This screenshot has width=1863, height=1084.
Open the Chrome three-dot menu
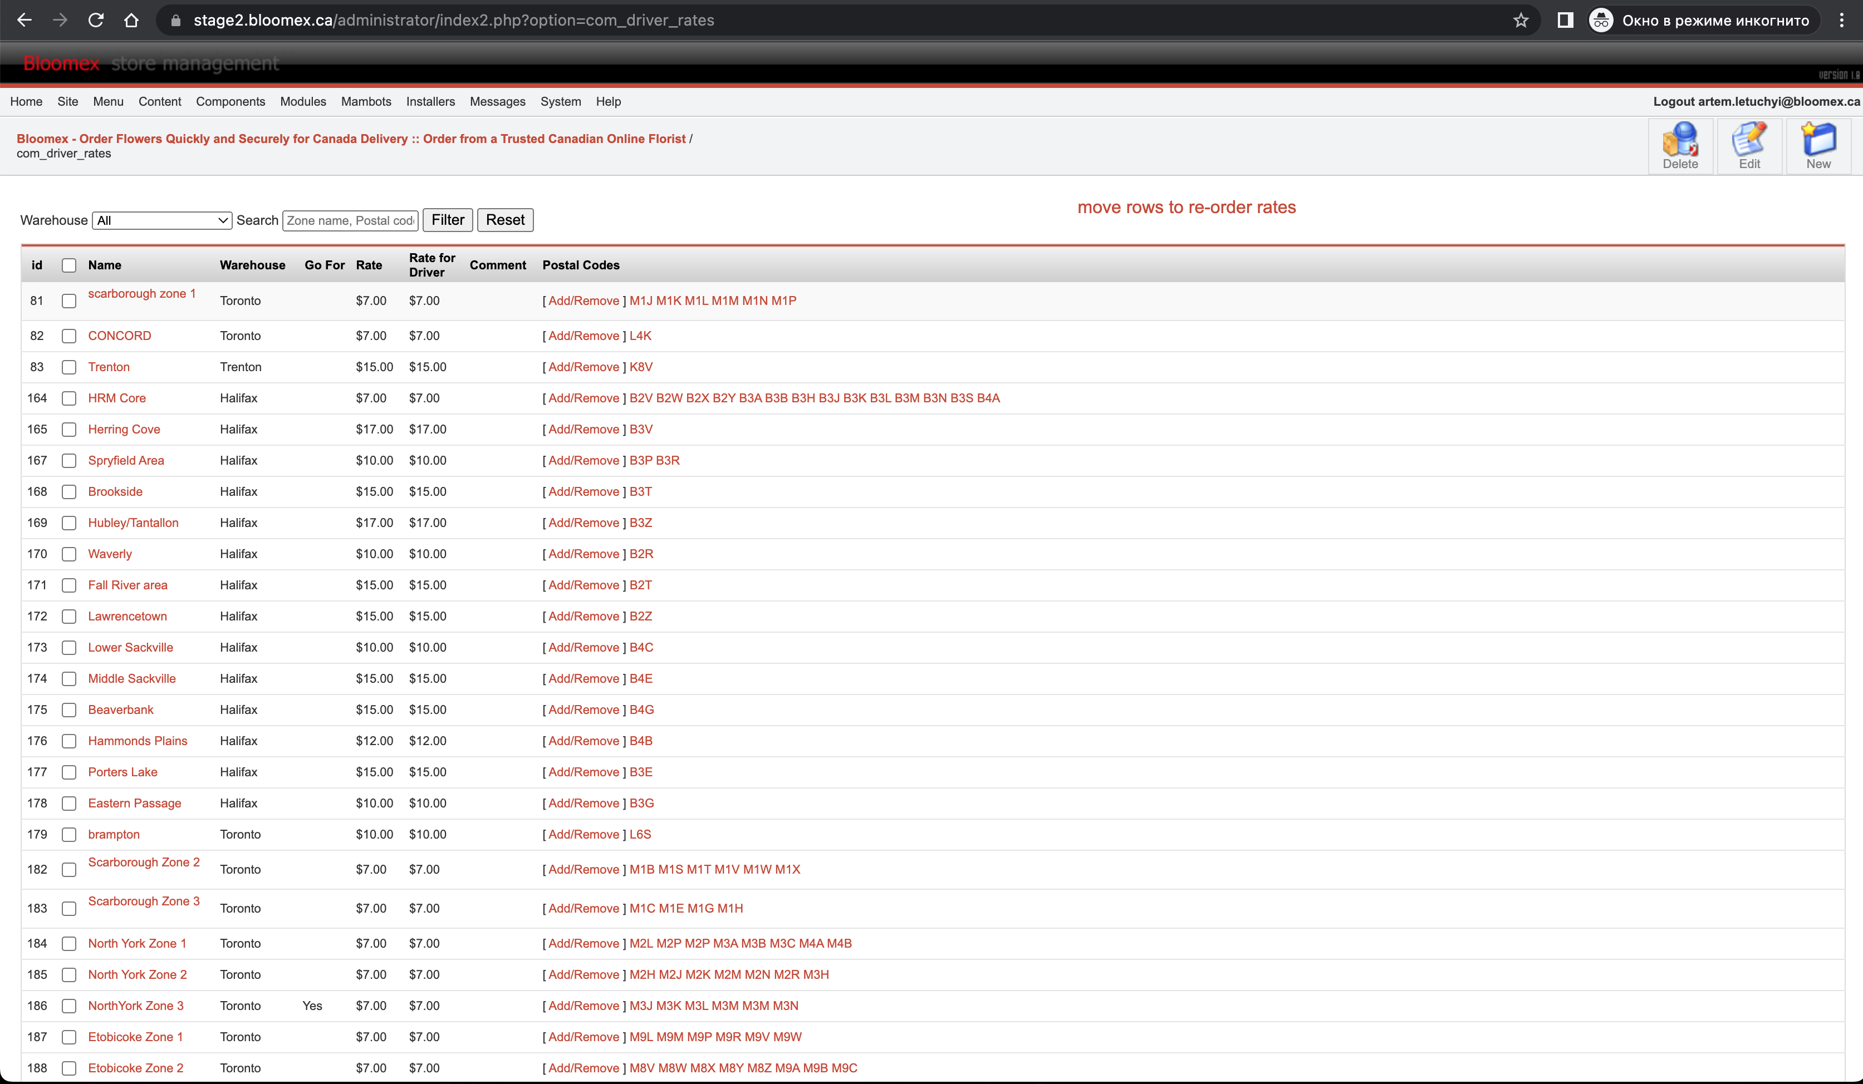tap(1841, 20)
